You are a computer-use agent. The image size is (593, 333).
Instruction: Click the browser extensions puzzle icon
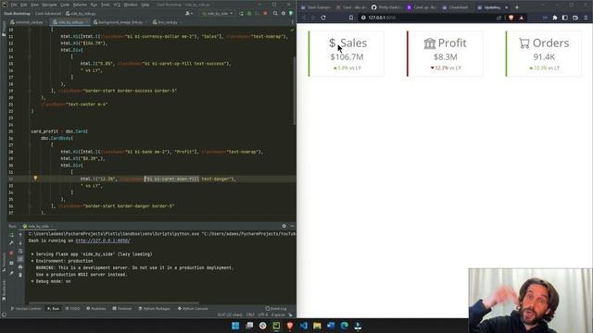coord(555,18)
